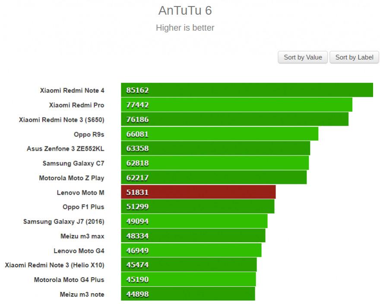The image size is (380, 304).
Task: Click the 85162 score bar
Action: pyautogui.click(x=247, y=90)
